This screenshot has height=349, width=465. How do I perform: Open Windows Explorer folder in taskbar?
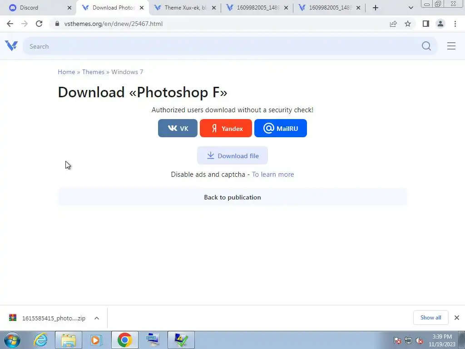69,340
